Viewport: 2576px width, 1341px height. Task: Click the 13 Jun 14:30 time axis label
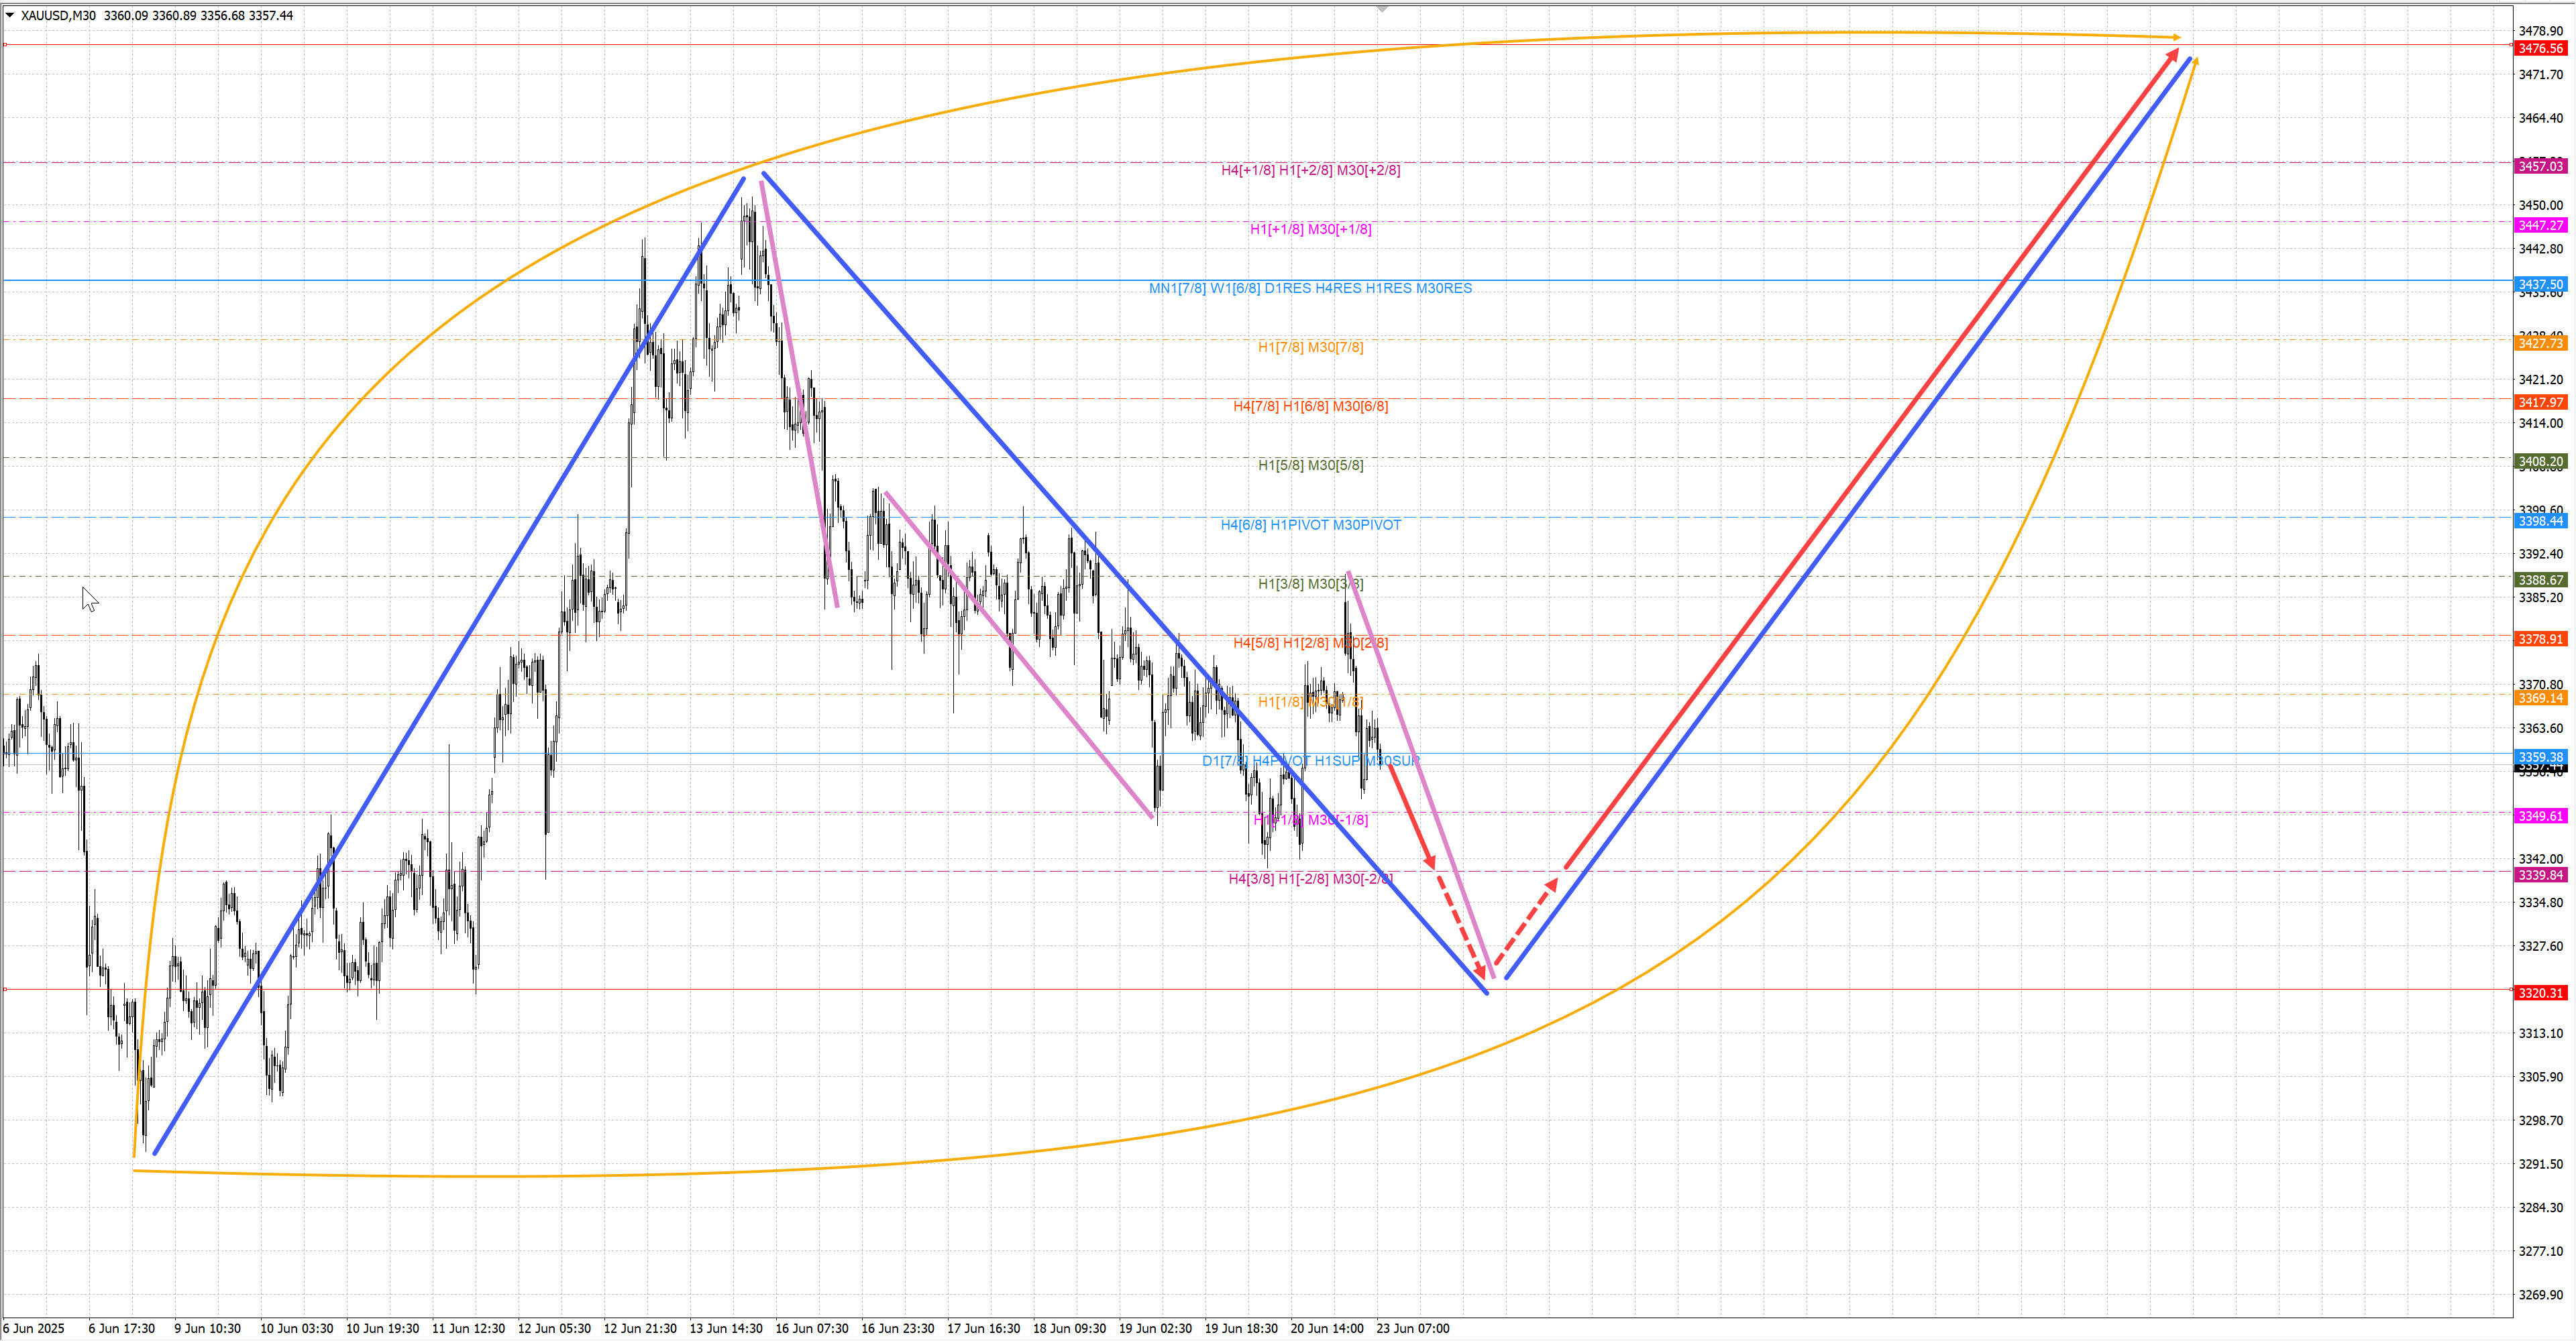click(x=725, y=1328)
